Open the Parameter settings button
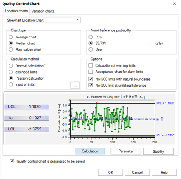Viewport: 181px width, 179px height. [x=126, y=151]
